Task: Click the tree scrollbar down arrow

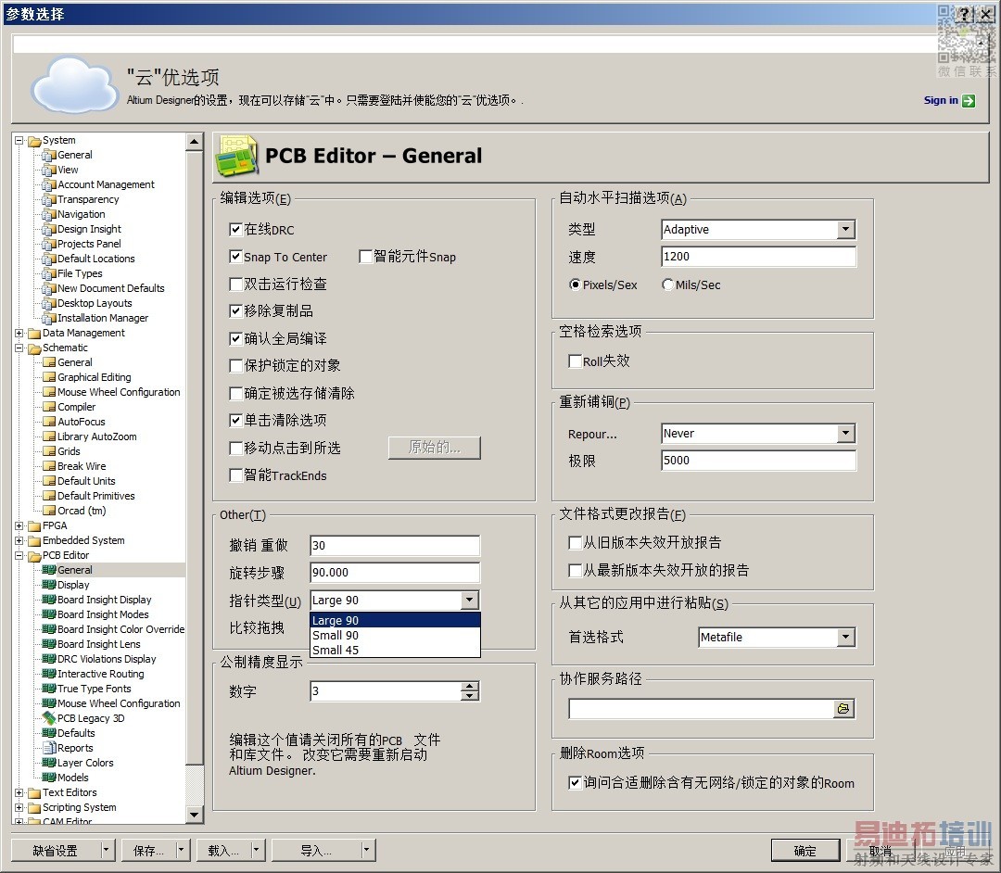Action: point(195,815)
